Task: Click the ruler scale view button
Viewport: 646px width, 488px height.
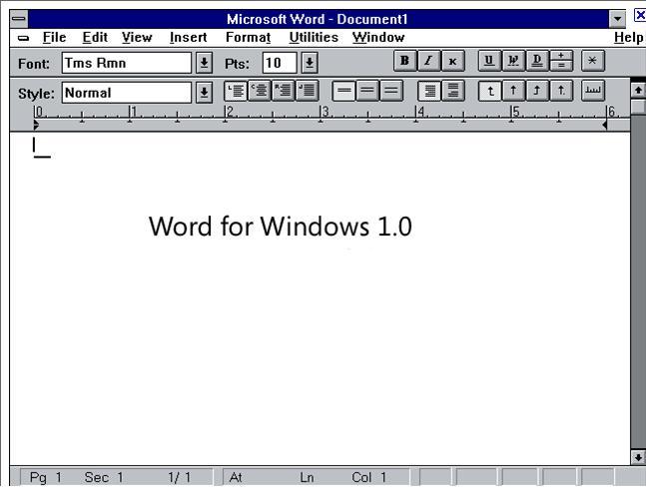Action: pos(593,91)
